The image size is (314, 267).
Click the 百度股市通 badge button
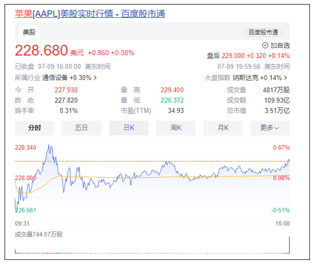pyautogui.click(x=263, y=32)
